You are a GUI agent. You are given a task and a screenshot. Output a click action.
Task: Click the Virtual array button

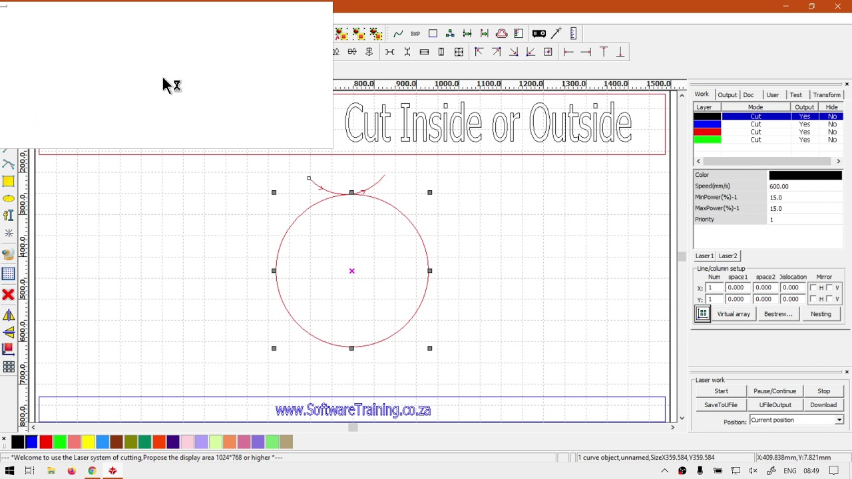point(734,314)
